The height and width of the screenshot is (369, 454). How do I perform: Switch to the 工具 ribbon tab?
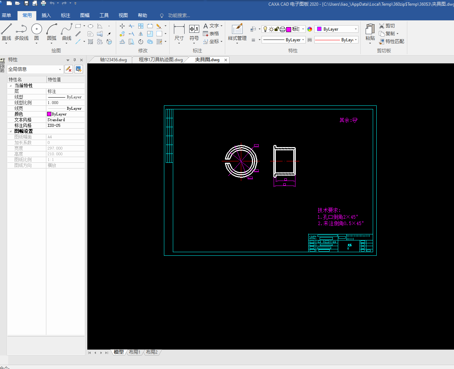pos(104,15)
